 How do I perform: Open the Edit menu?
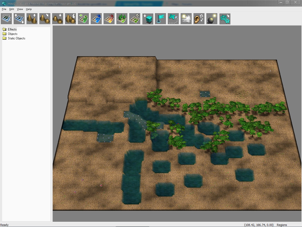[x=12, y=9]
